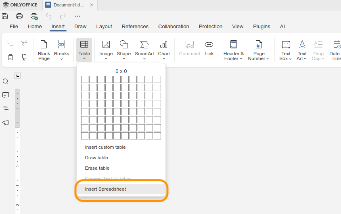Expand the Header & Footer dropdown
The width and height of the screenshot is (341, 214).
coord(234,50)
